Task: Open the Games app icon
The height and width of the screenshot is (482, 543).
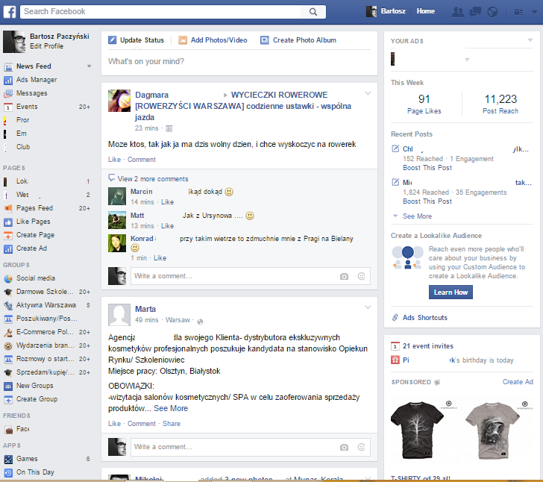Action: [8, 460]
